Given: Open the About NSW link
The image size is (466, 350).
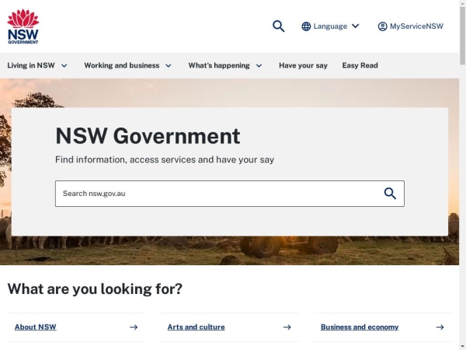Looking at the screenshot, I should 36,327.
